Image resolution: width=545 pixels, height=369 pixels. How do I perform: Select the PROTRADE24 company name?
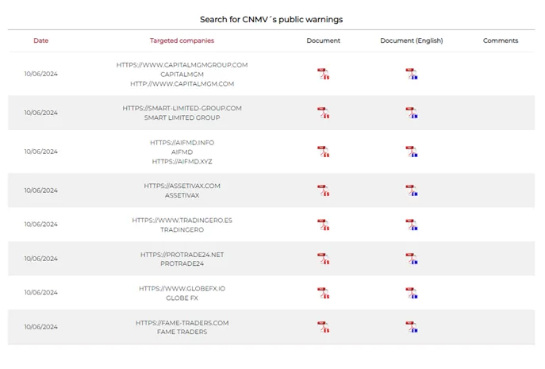click(x=182, y=263)
